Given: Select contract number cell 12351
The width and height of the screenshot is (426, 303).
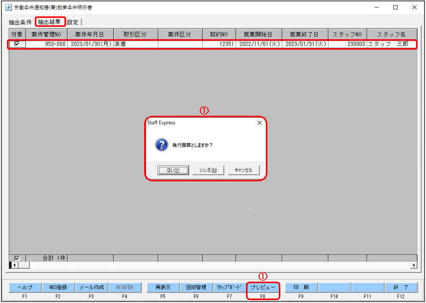Looking at the screenshot, I should pyautogui.click(x=219, y=44).
